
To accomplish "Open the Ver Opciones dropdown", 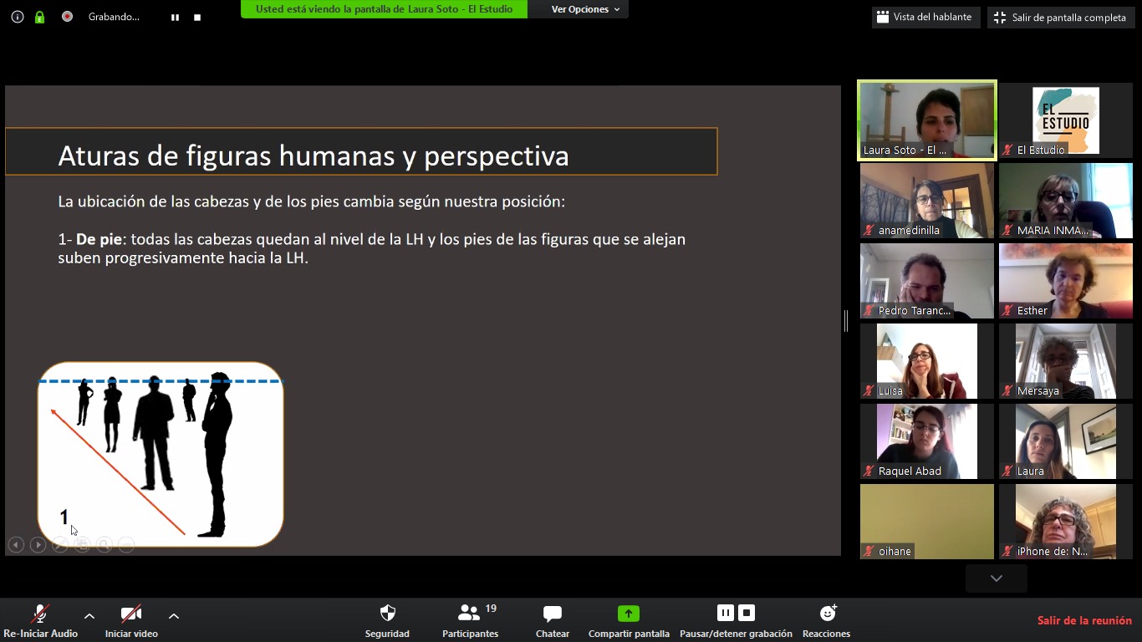I will click(x=585, y=9).
